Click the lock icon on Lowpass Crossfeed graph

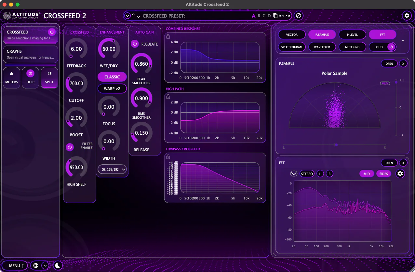tap(168, 157)
